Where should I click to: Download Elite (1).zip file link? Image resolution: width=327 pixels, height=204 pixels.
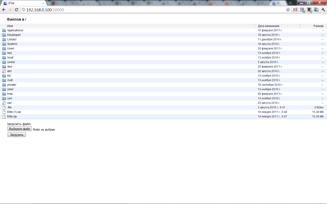[14, 112]
